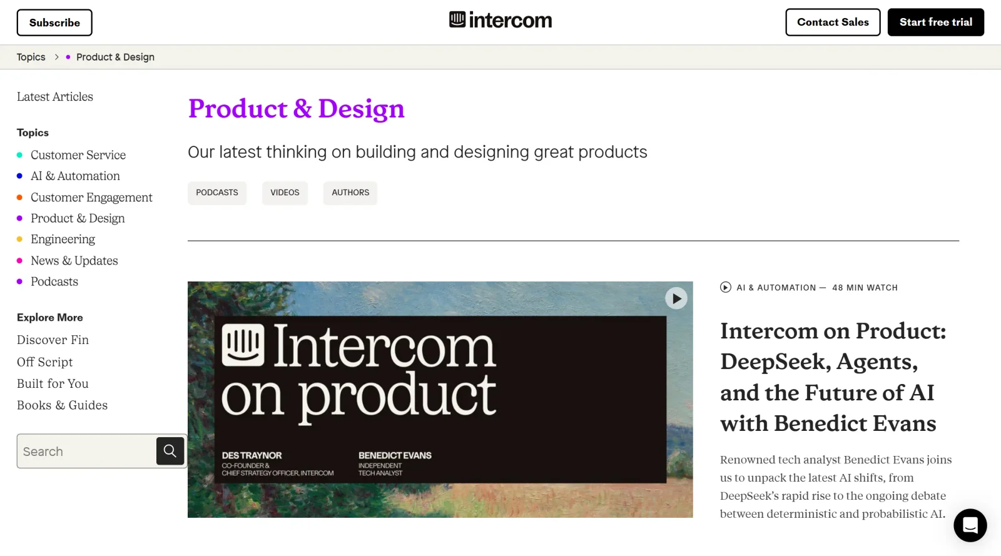The width and height of the screenshot is (1001, 556).
Task: Click the purple dot beside Product & Design topic
Action: (x=19, y=218)
